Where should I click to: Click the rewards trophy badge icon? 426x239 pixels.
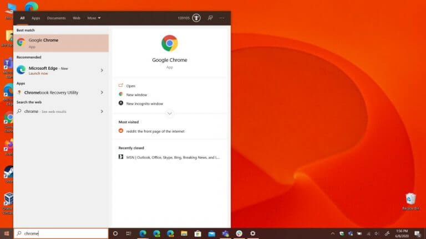coord(196,18)
